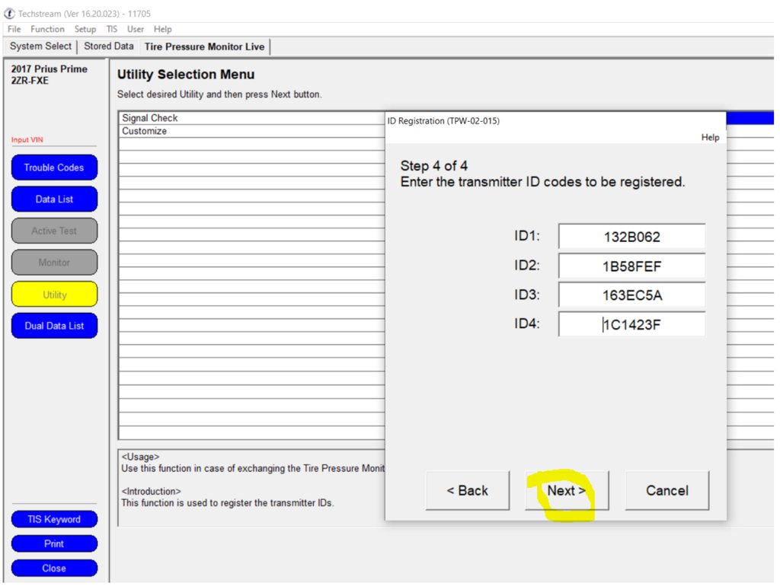This screenshot has height=586, width=780.
Task: Open the Data List view
Action: click(54, 199)
